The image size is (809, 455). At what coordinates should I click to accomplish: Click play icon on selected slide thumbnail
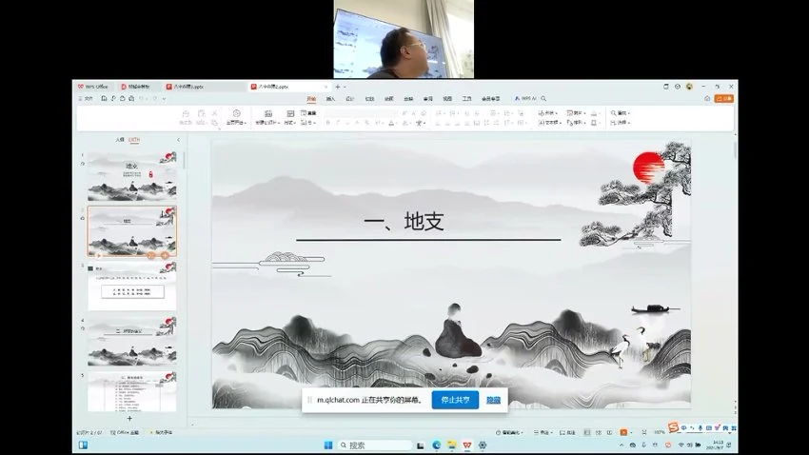point(99,255)
